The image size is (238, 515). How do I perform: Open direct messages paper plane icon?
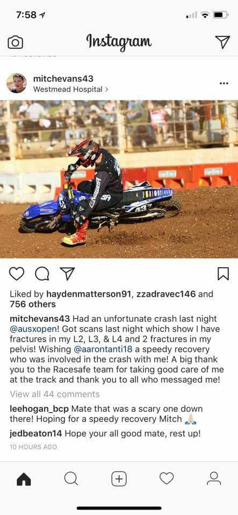pos(222,42)
